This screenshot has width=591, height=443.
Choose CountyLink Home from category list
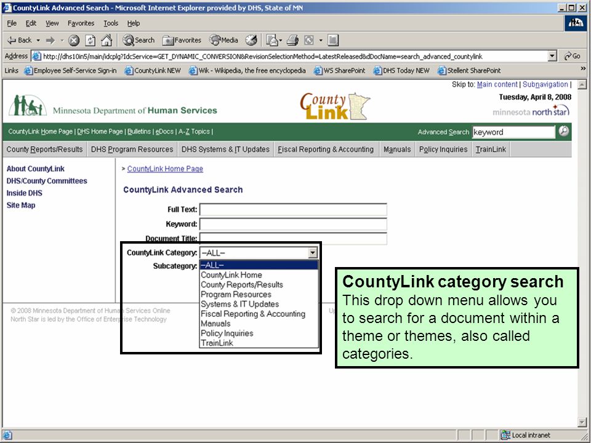pyautogui.click(x=259, y=275)
